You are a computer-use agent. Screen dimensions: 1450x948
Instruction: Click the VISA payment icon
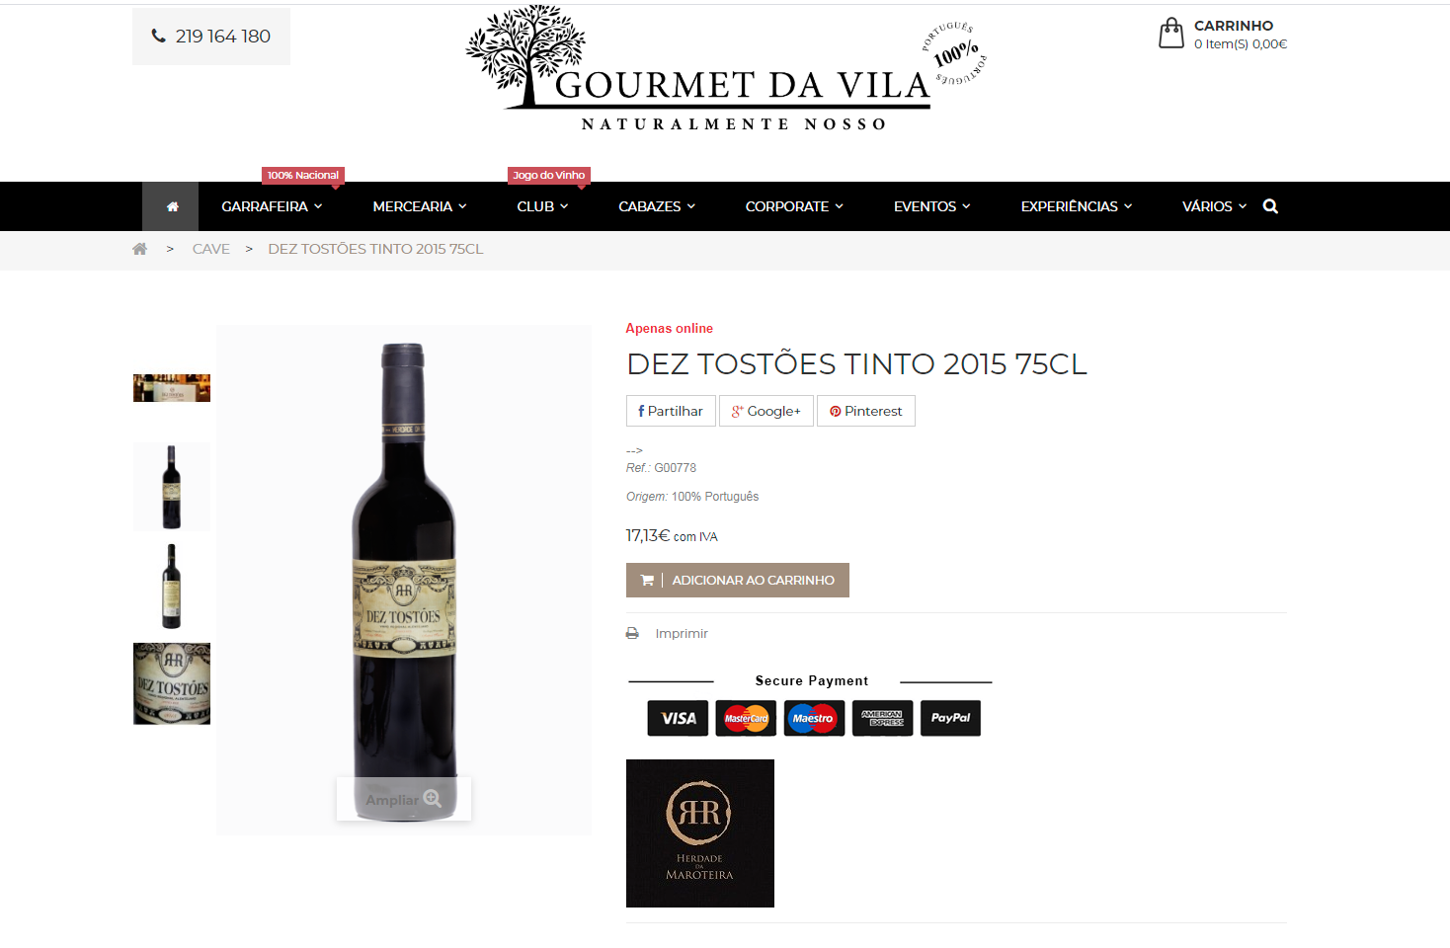(678, 718)
